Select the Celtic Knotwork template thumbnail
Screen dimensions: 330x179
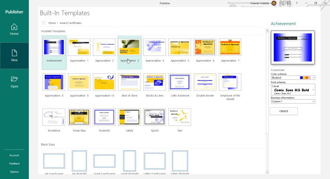pyautogui.click(x=180, y=82)
